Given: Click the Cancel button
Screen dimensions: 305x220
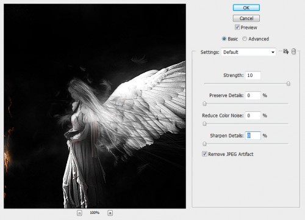Looking at the screenshot, I should 246,18.
